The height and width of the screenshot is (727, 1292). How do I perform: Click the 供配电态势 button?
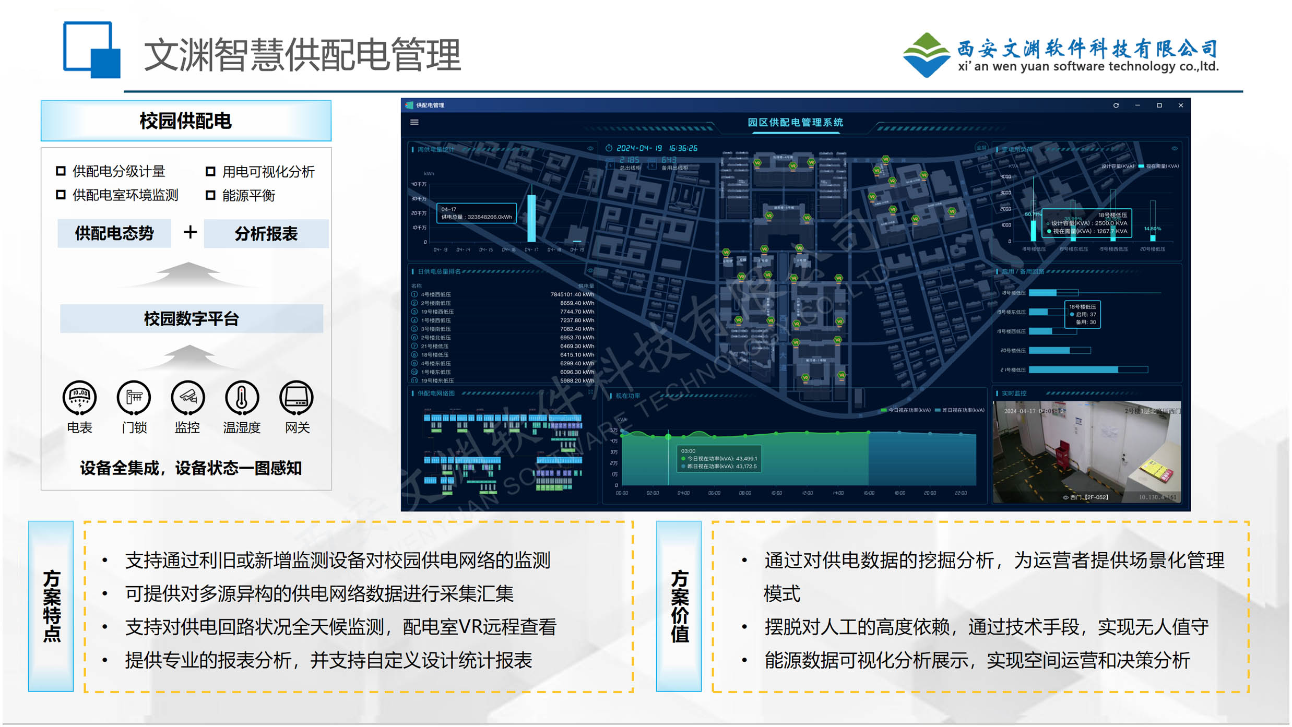coord(114,233)
